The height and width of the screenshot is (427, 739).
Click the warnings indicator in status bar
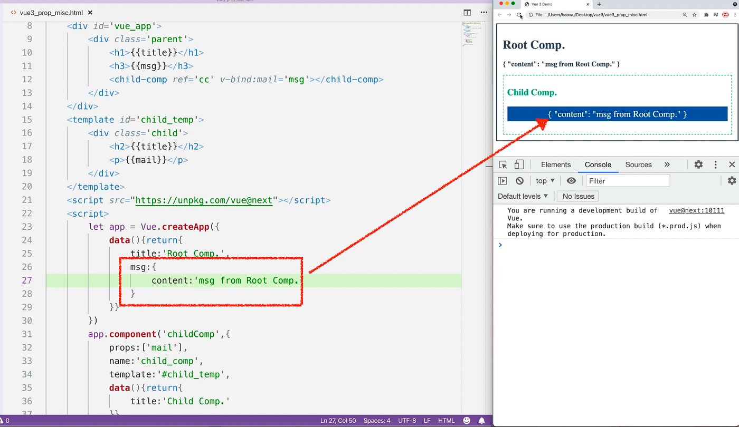click(5, 421)
